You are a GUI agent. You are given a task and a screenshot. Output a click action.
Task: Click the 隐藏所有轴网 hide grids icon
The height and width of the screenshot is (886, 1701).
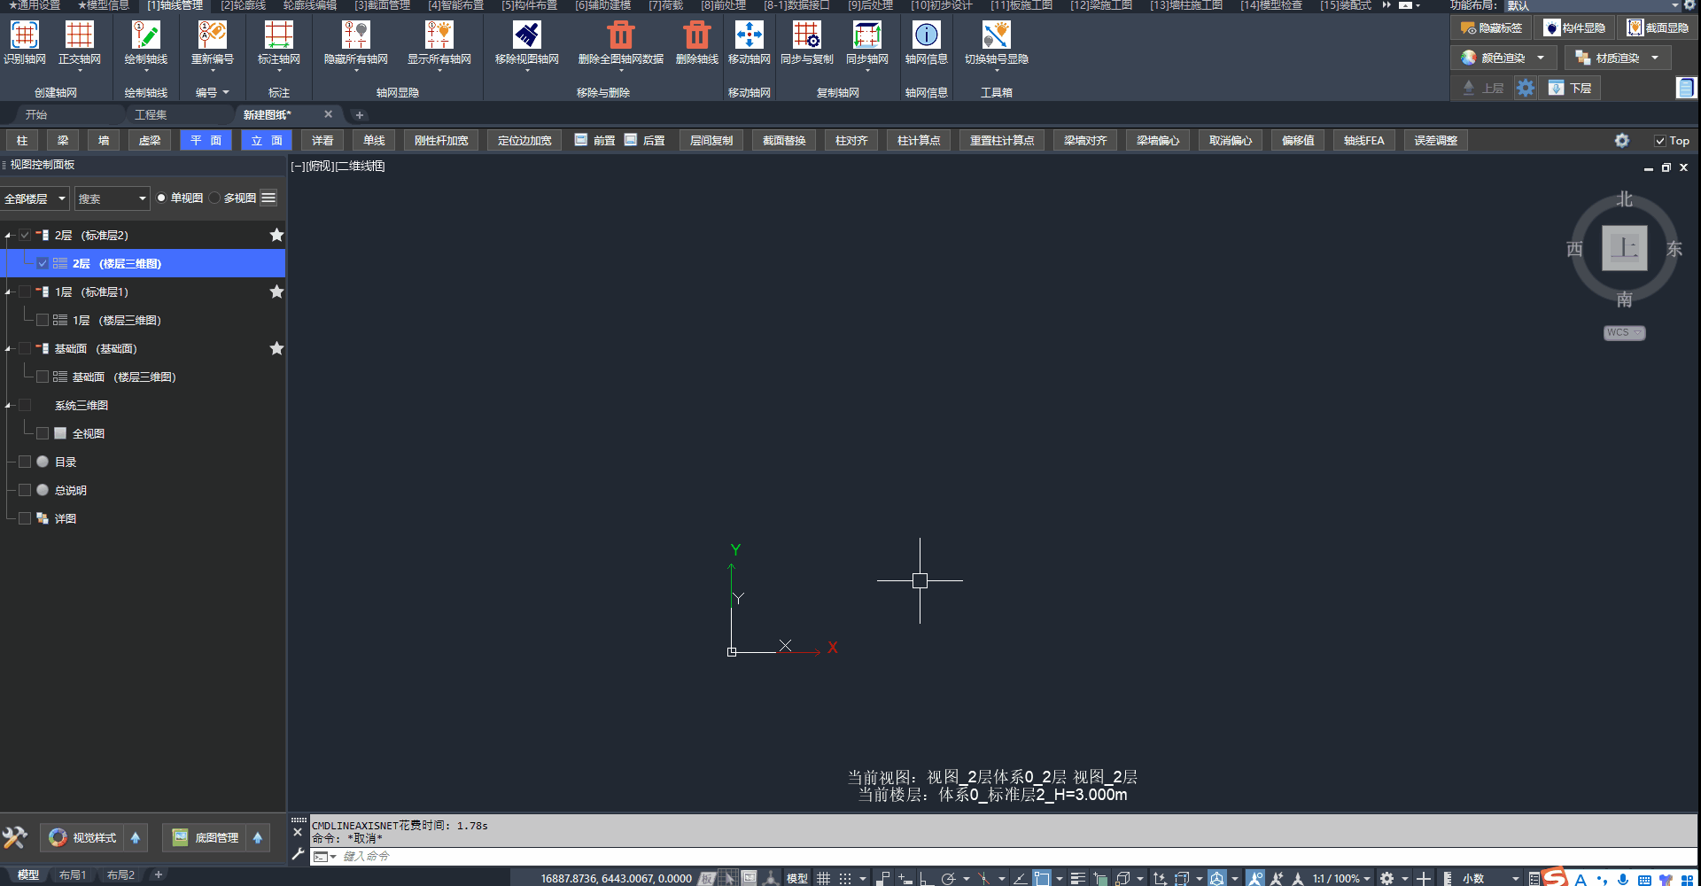(x=355, y=35)
